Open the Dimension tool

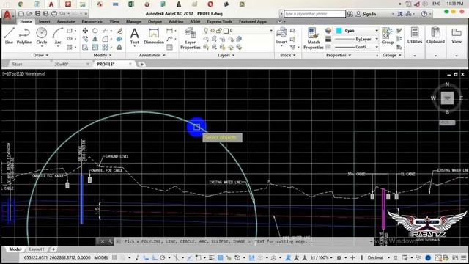click(x=154, y=36)
